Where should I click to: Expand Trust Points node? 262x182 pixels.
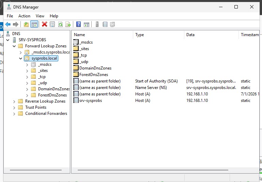click(14, 108)
